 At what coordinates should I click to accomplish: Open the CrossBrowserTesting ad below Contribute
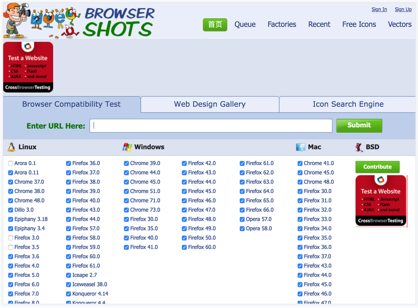pos(381,200)
